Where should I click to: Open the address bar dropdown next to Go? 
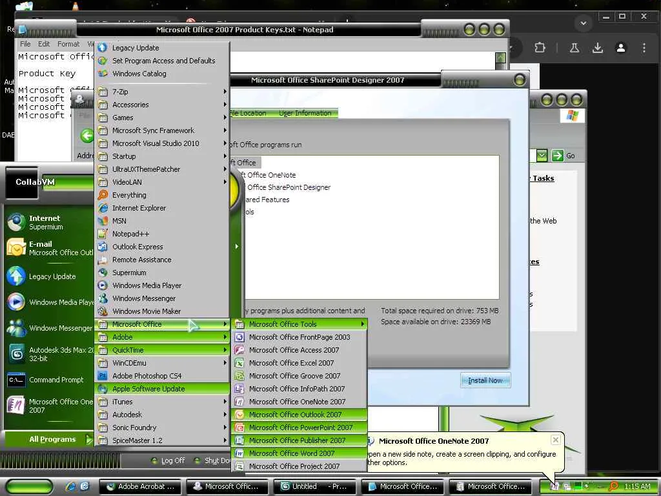coord(542,156)
